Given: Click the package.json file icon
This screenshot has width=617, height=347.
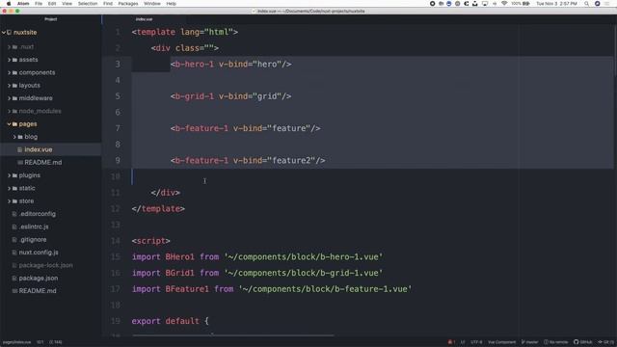Looking at the screenshot, I should 14,279.
